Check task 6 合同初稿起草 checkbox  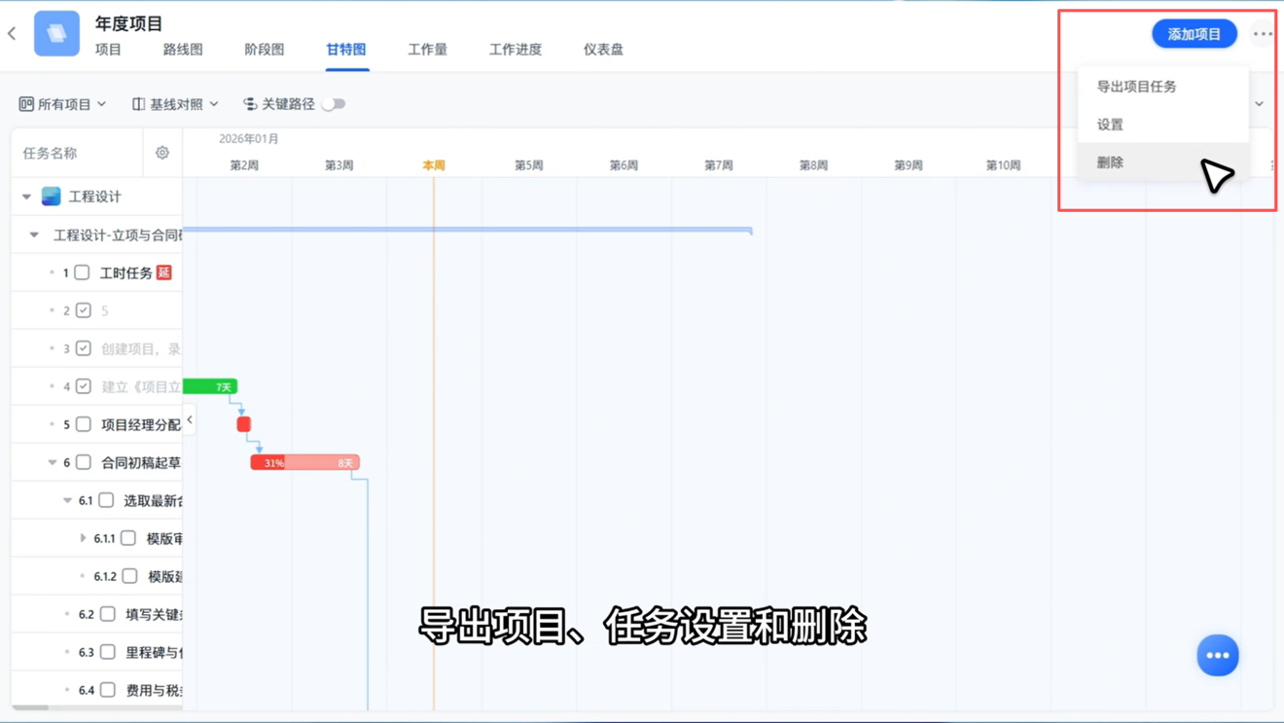[84, 462]
